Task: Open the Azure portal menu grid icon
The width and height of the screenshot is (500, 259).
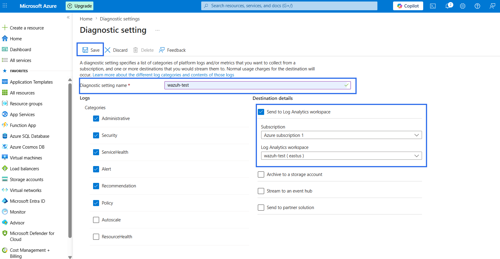Action: (x=5, y=6)
